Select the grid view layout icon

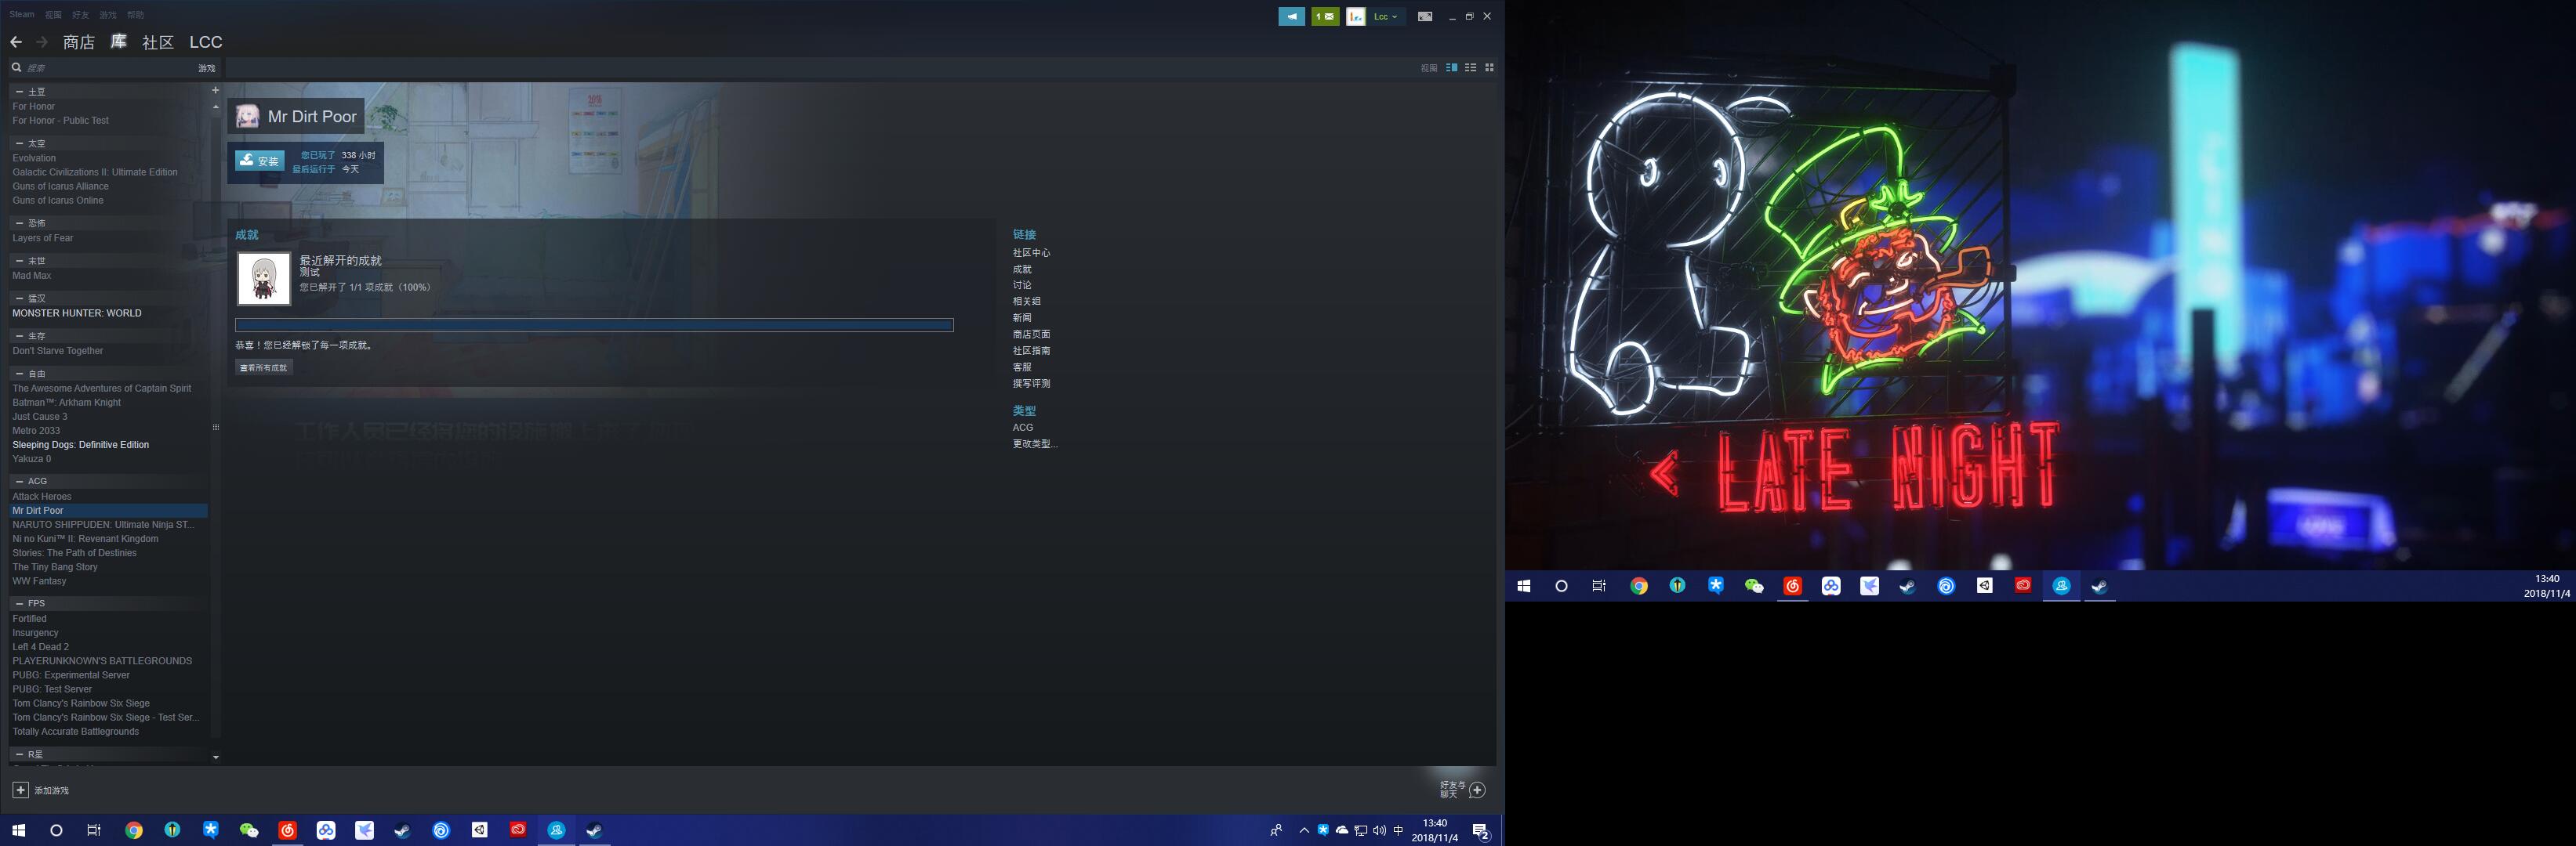point(1489,68)
